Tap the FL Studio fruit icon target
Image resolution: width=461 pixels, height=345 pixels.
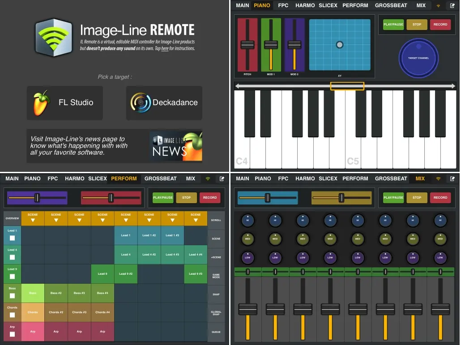coord(41,103)
